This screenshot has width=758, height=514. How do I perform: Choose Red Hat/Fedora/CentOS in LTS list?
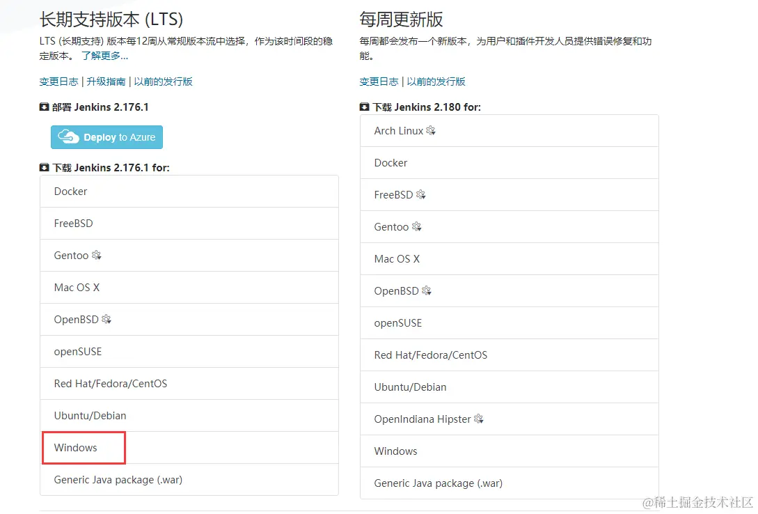coord(189,384)
